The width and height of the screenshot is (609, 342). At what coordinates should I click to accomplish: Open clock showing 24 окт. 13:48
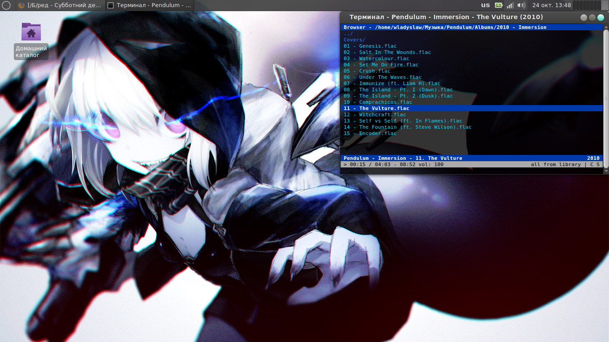tap(551, 5)
